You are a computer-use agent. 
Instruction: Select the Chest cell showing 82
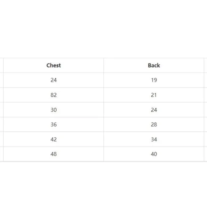[54, 95]
